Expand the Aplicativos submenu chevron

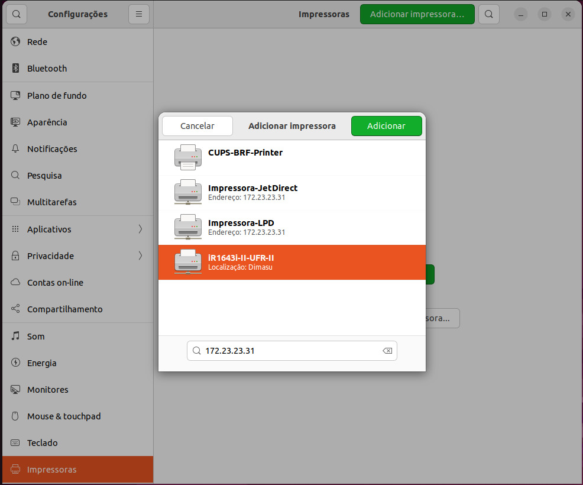click(x=140, y=229)
